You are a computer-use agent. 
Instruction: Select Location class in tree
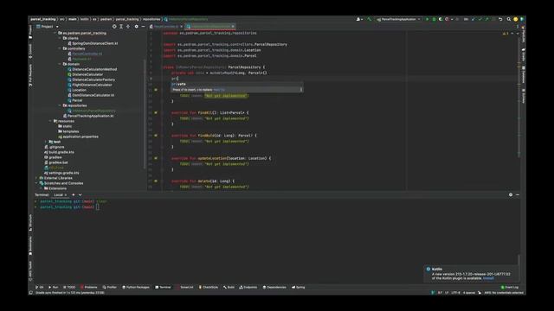pyautogui.click(x=77, y=90)
